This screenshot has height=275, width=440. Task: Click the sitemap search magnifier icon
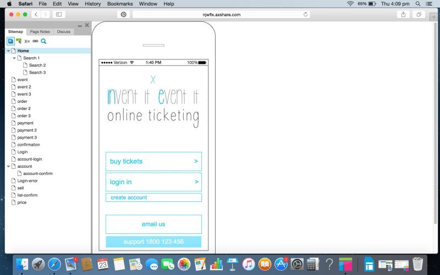tap(43, 41)
